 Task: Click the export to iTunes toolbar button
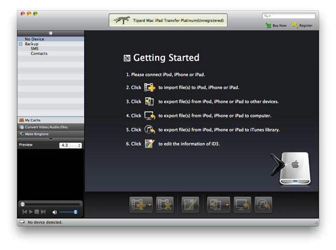[263, 205]
